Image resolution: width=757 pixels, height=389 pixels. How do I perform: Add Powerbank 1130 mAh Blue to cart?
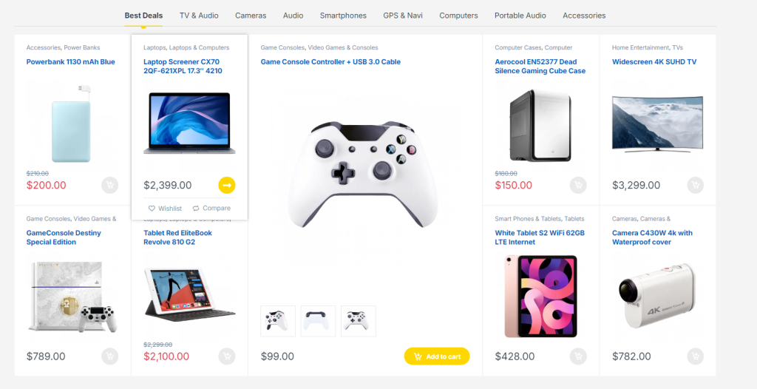109,186
